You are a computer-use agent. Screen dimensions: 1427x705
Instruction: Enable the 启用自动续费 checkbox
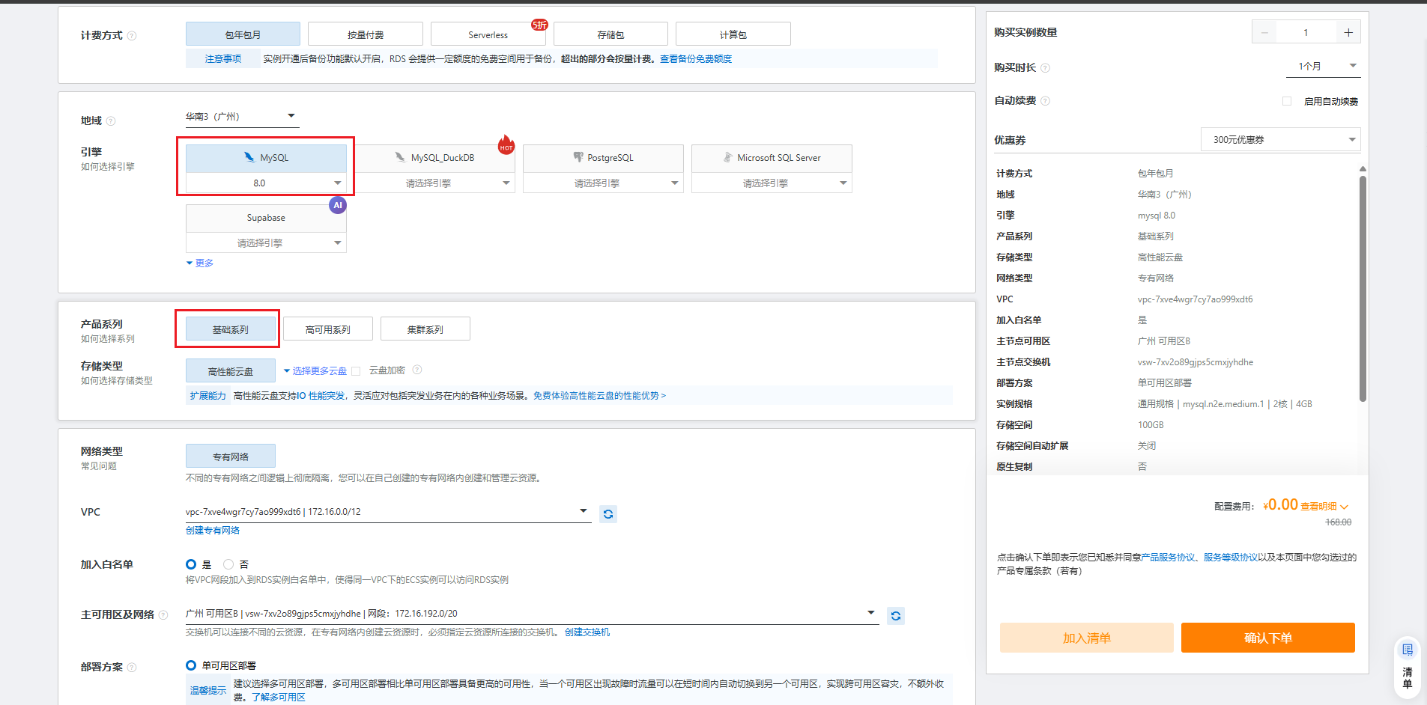coord(1287,101)
